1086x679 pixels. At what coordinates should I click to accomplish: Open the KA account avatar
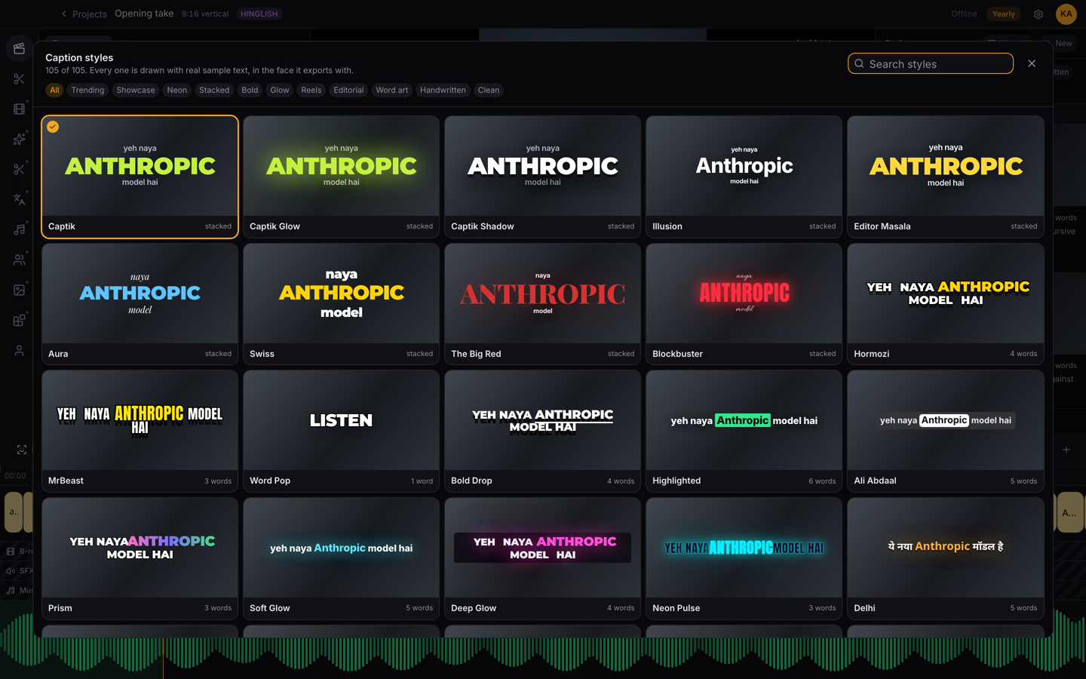click(x=1066, y=14)
